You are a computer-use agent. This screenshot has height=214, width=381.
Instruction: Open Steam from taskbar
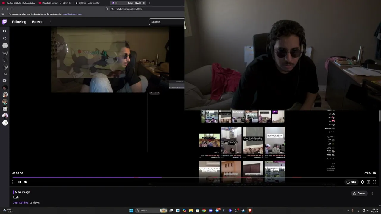[x=243, y=210]
